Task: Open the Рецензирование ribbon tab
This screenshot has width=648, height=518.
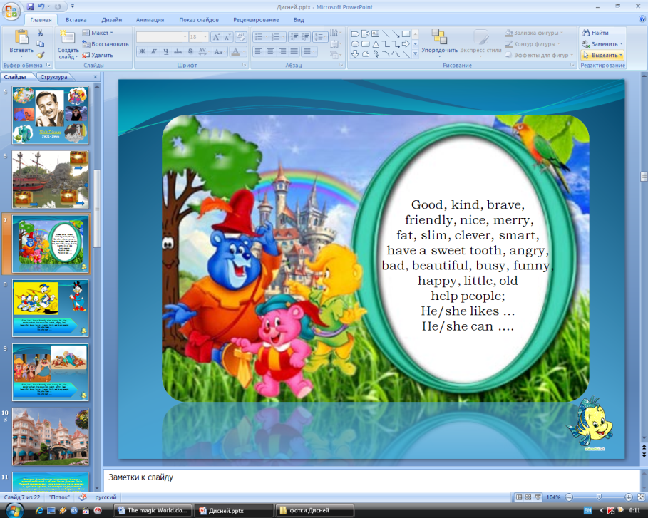Action: pos(256,20)
